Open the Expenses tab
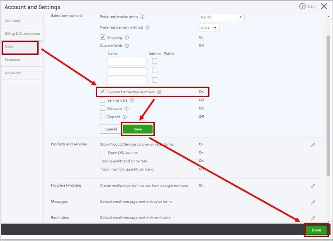 [22, 60]
